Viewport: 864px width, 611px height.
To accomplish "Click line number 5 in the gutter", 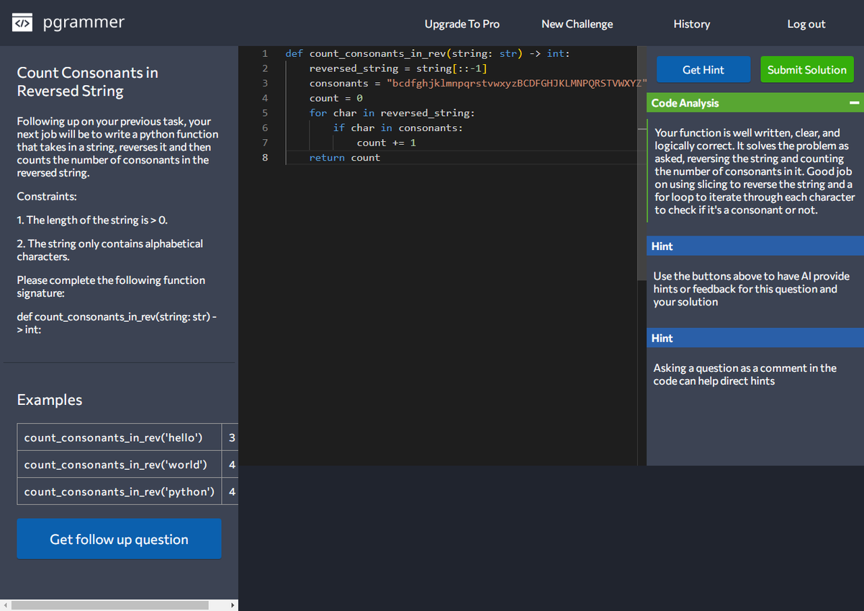I will pyautogui.click(x=265, y=112).
